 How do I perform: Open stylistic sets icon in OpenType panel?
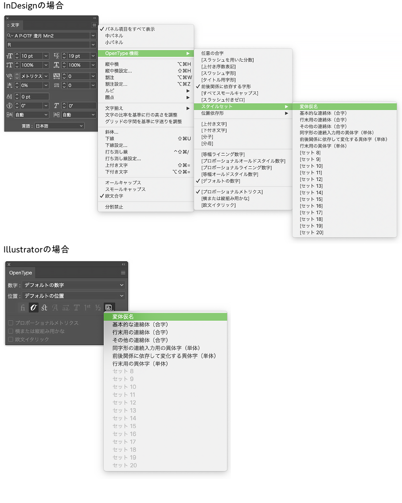pyautogui.click(x=109, y=308)
